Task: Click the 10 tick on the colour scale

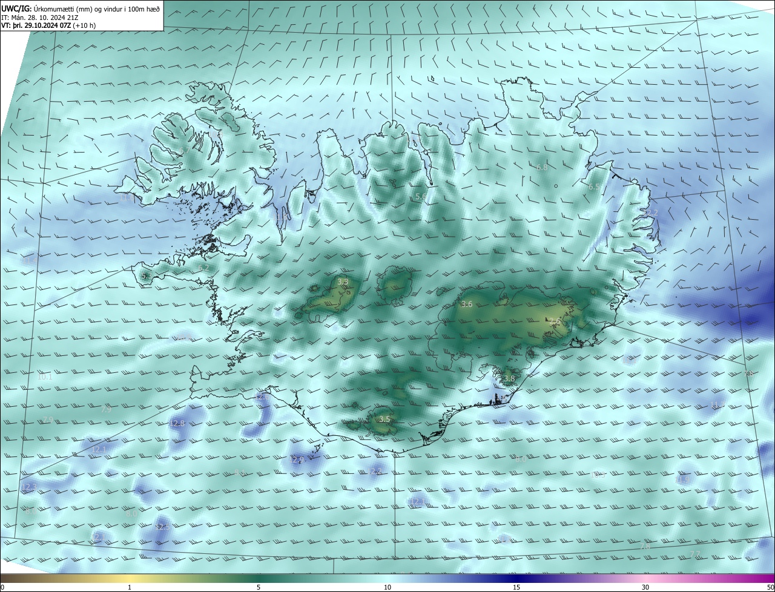Action: [387, 587]
